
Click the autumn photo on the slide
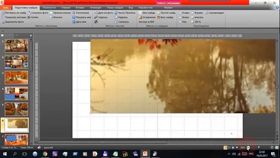click(183, 76)
